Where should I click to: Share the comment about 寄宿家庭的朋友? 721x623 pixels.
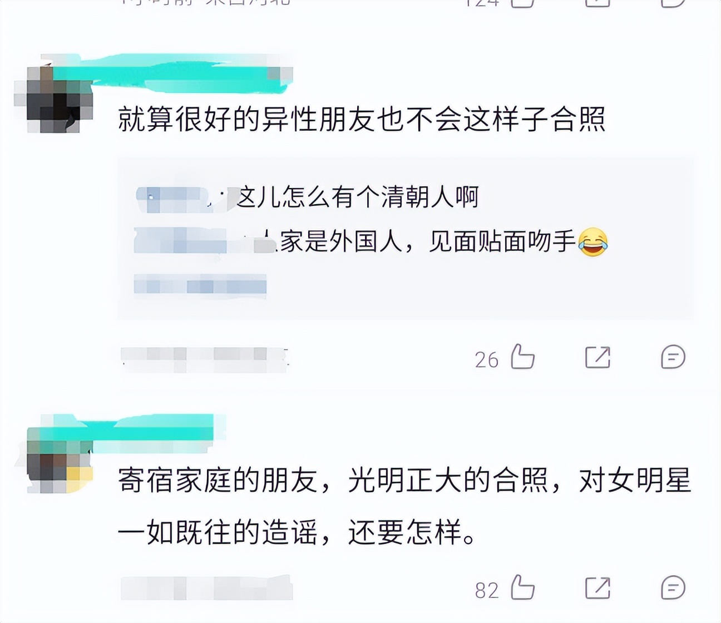click(597, 588)
